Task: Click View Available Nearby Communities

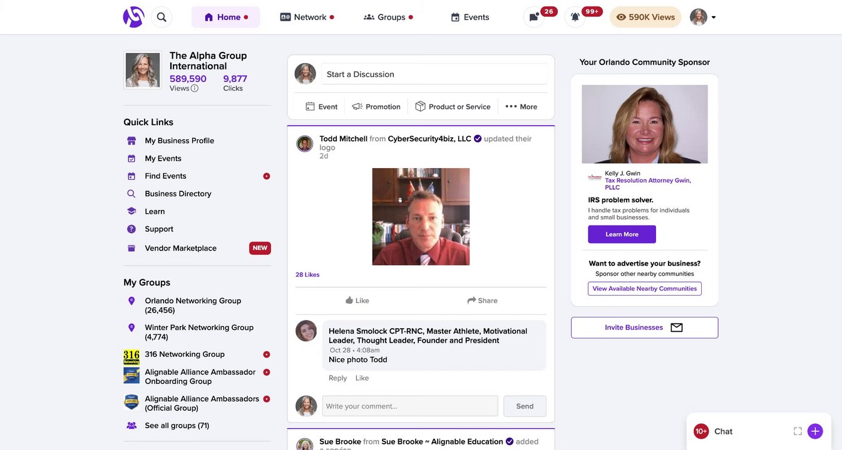Action: tap(645, 289)
